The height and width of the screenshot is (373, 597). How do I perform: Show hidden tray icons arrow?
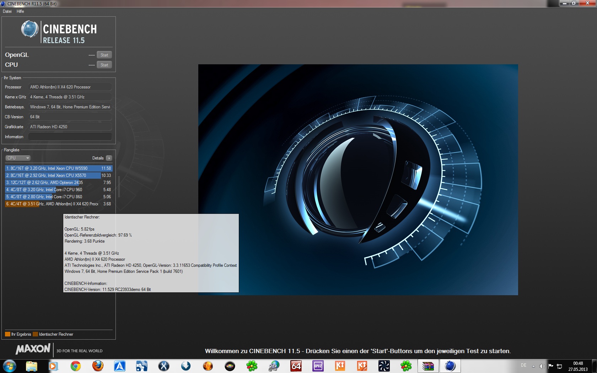(533, 366)
